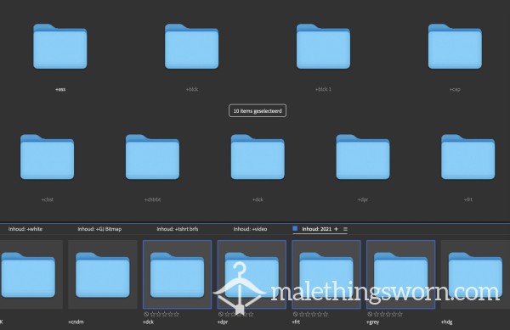Image resolution: width=510 pixels, height=330 pixels.
Task: Select the +cap folder icon in preview
Action: (455, 46)
